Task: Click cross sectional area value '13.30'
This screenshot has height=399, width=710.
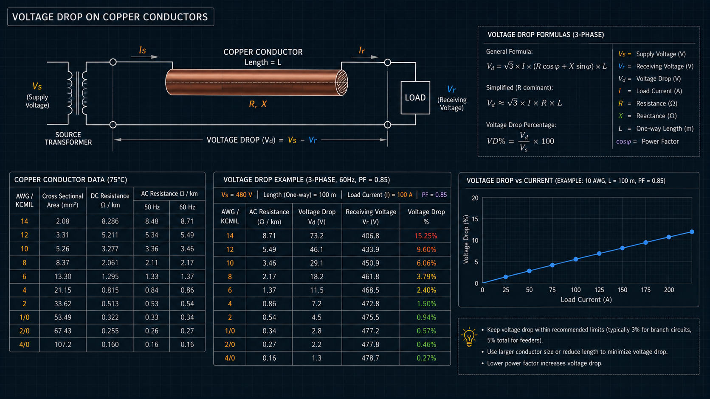Action: 63,276
